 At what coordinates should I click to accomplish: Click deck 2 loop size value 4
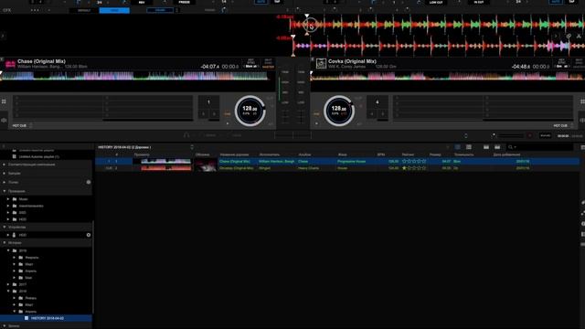click(378, 101)
